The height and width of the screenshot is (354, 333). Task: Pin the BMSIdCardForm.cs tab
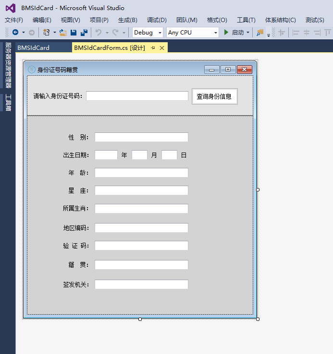coord(153,48)
